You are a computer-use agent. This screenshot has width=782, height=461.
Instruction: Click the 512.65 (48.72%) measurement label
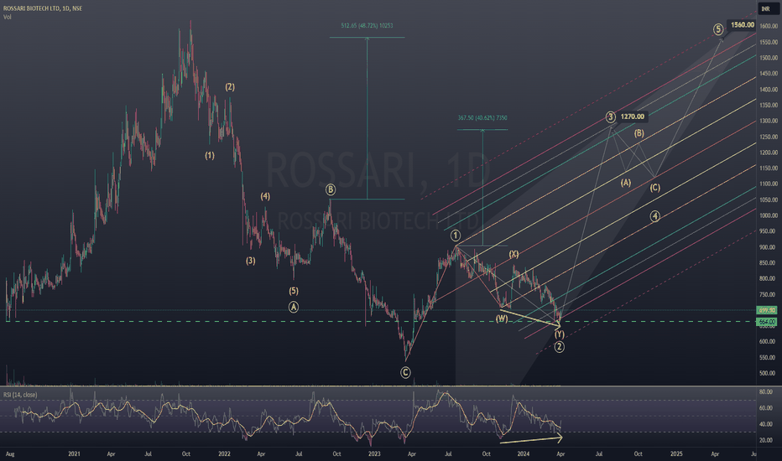tap(367, 25)
